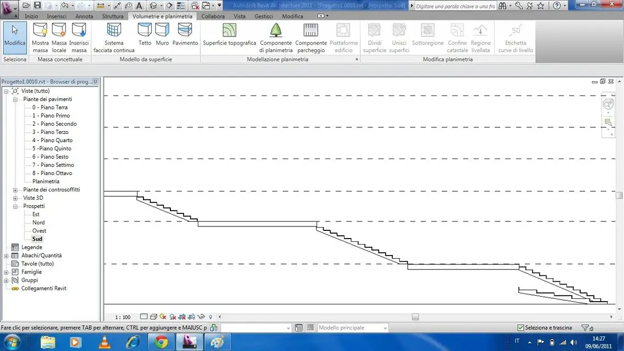624x351 pixels.
Task: Open the Revit application menu button
Action: click(9, 8)
